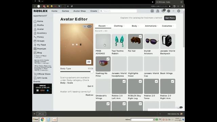This screenshot has width=217, height=122.
Task: Select the Teal Techno Rabbit thumbnail
Action: (x=119, y=41)
